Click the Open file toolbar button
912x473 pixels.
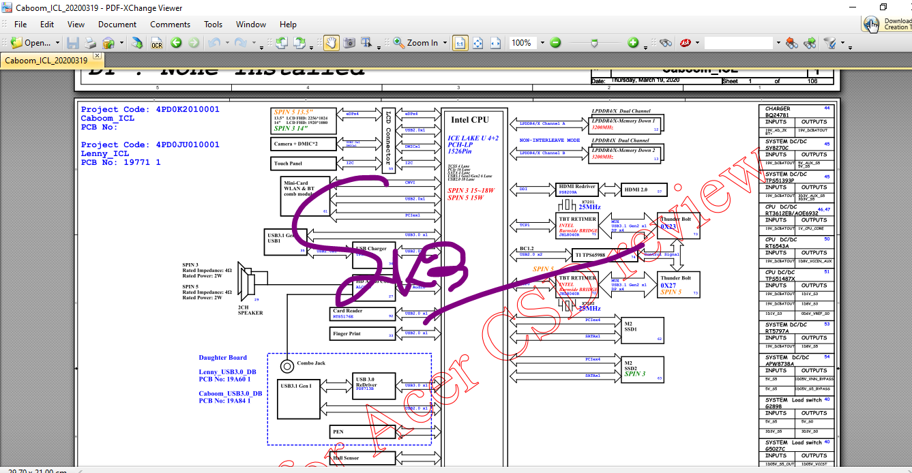click(x=30, y=43)
